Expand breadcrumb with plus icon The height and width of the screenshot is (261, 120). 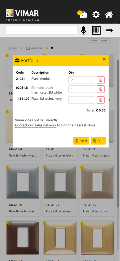click(x=52, y=48)
